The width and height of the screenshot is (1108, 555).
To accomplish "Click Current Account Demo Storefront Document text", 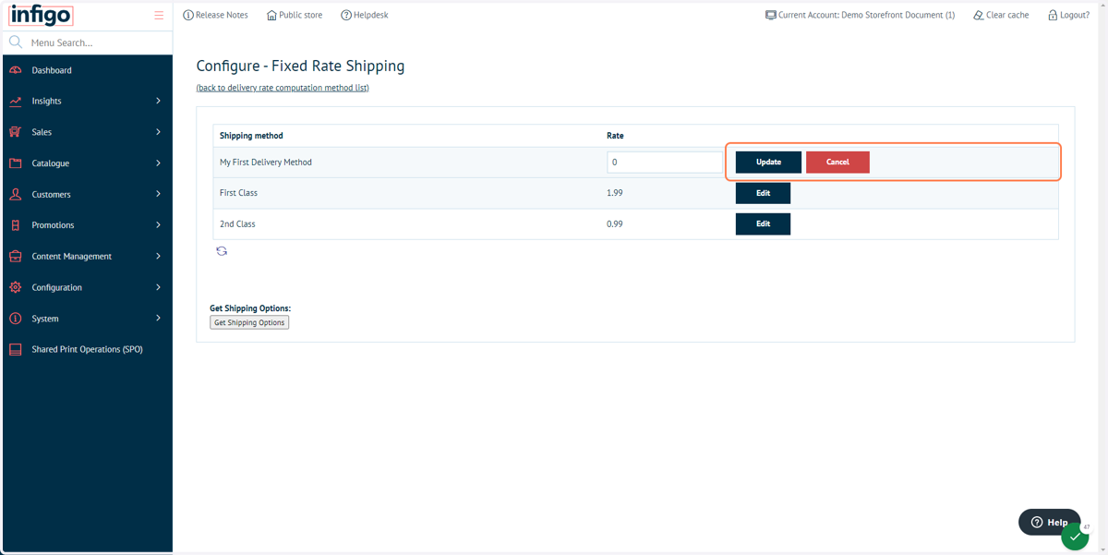I will [866, 16].
